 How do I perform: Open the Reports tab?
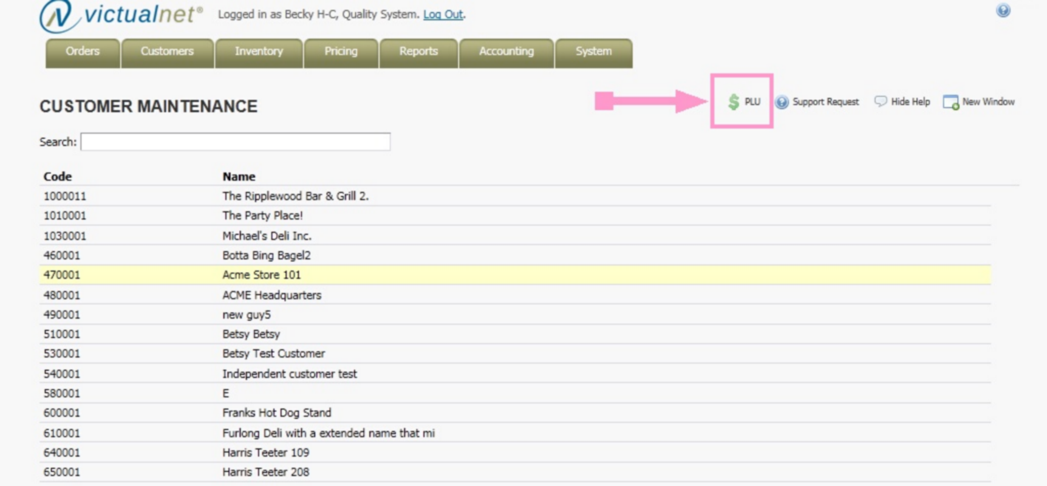[418, 52]
